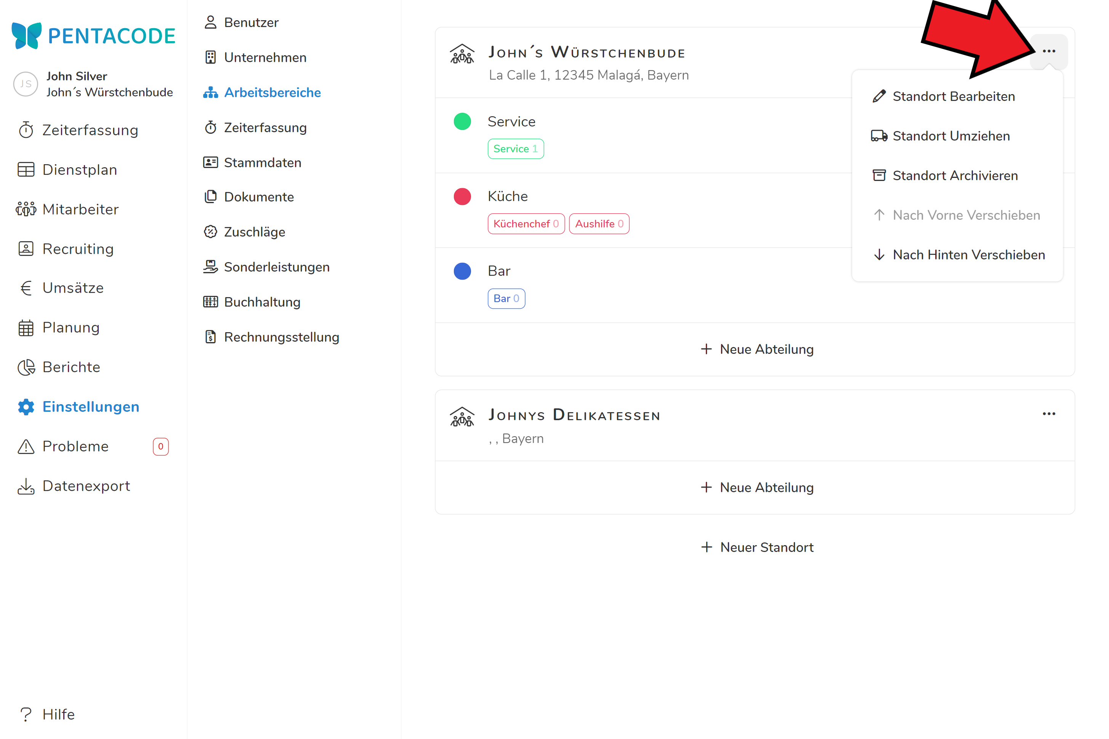This screenshot has width=1109, height=739.
Task: Open Zeiterfassung stopwatch icon in main sidebar
Action: 26,130
